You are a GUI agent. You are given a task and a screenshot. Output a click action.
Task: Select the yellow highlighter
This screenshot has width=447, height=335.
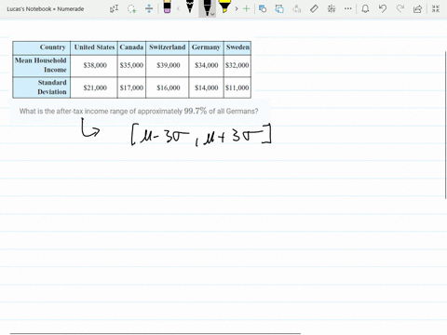[224, 7]
